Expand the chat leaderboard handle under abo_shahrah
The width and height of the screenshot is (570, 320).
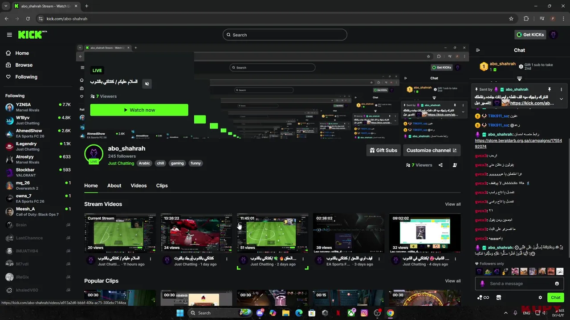point(519,79)
